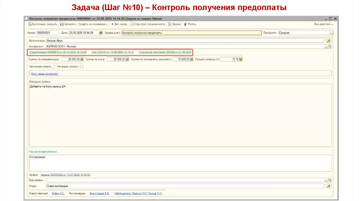Open the 'Вид заявки' ellipsis select button
This screenshot has height=201, width=359.
326,180
